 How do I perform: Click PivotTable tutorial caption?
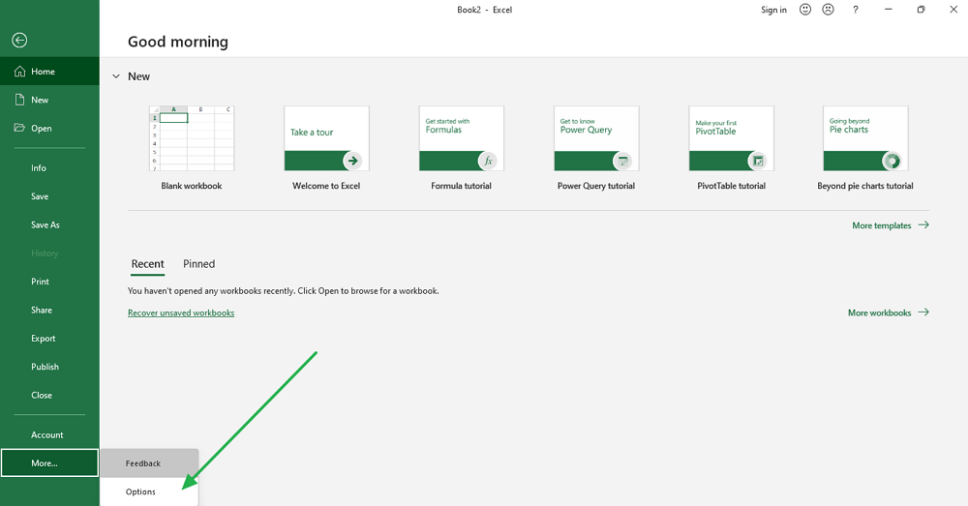click(732, 186)
